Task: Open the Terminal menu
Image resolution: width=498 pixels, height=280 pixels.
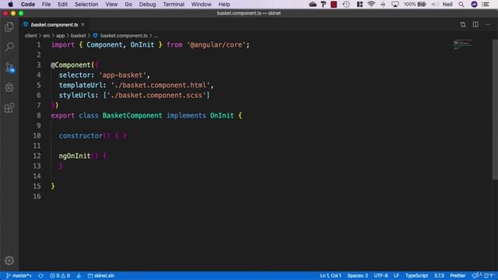Action: 174,4
